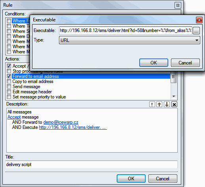205x187 pixels.
Task: Delete description item with X icon
Action: 174,104
